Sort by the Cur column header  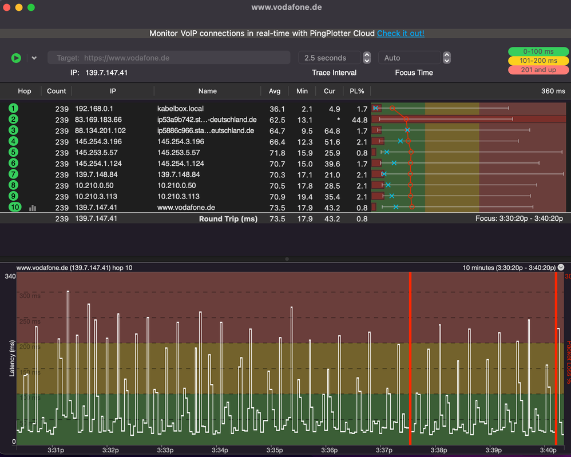(330, 91)
